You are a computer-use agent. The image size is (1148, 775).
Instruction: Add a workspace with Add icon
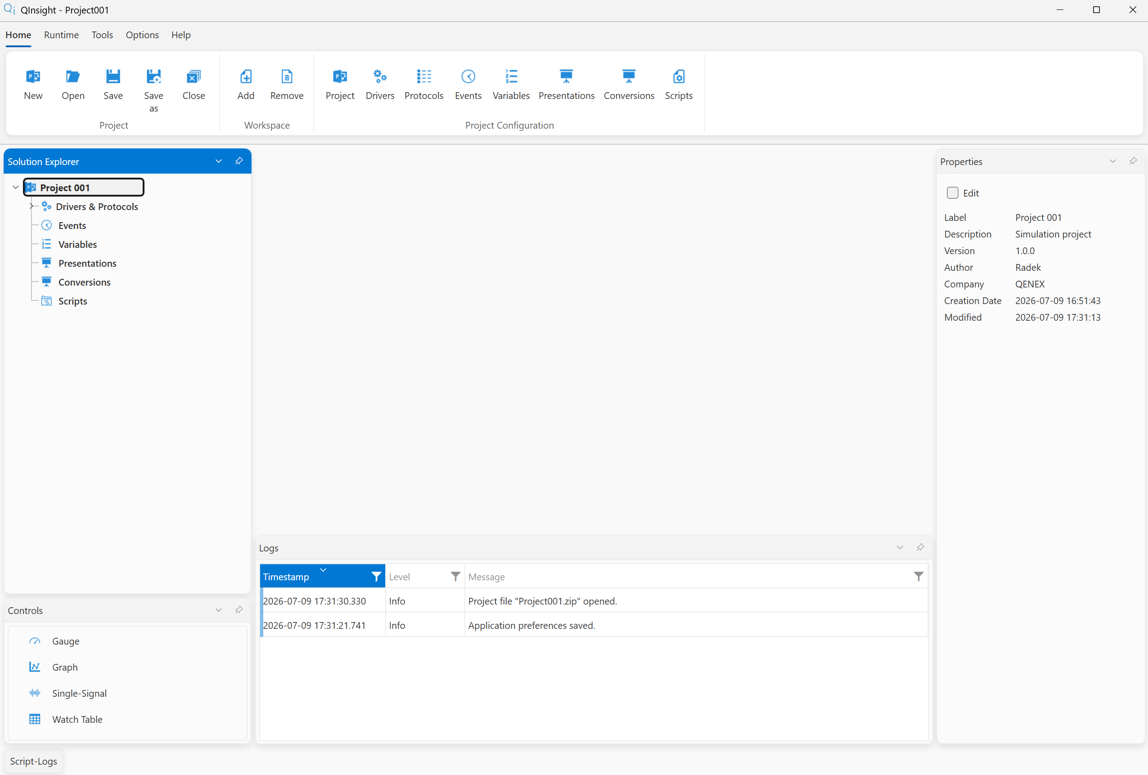click(246, 76)
